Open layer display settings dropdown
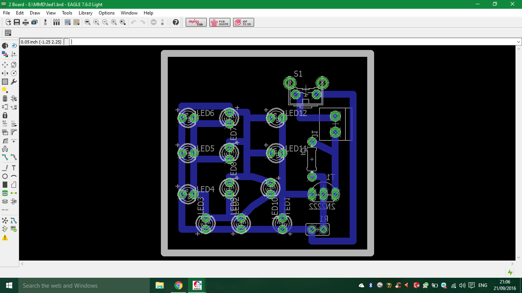522x293 pixels. [x=5, y=54]
